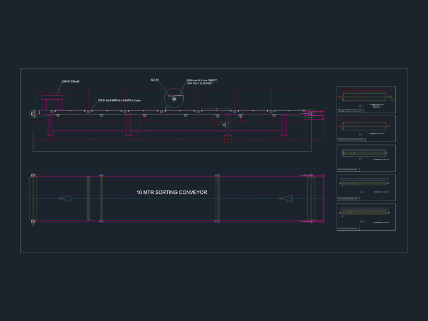
Task: Click the right flow direction arrow in plan view
Action: tap(286, 198)
